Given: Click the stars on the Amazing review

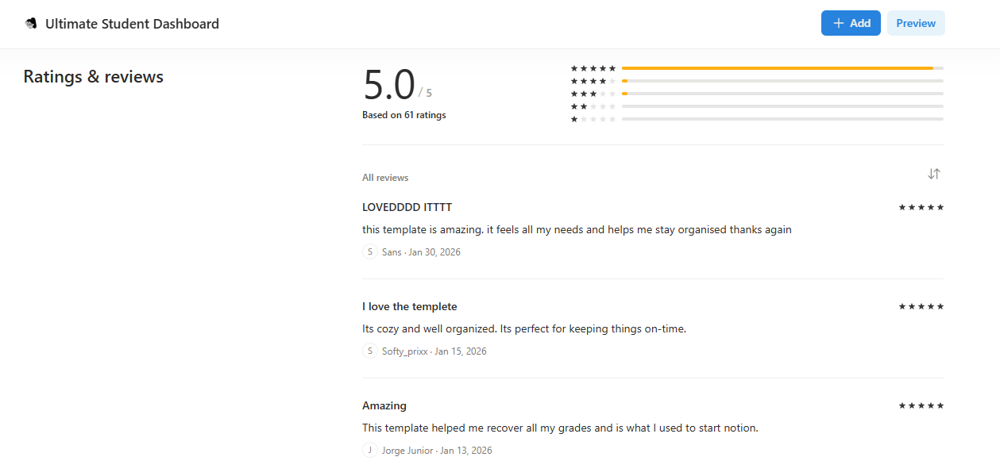Looking at the screenshot, I should click(x=921, y=406).
